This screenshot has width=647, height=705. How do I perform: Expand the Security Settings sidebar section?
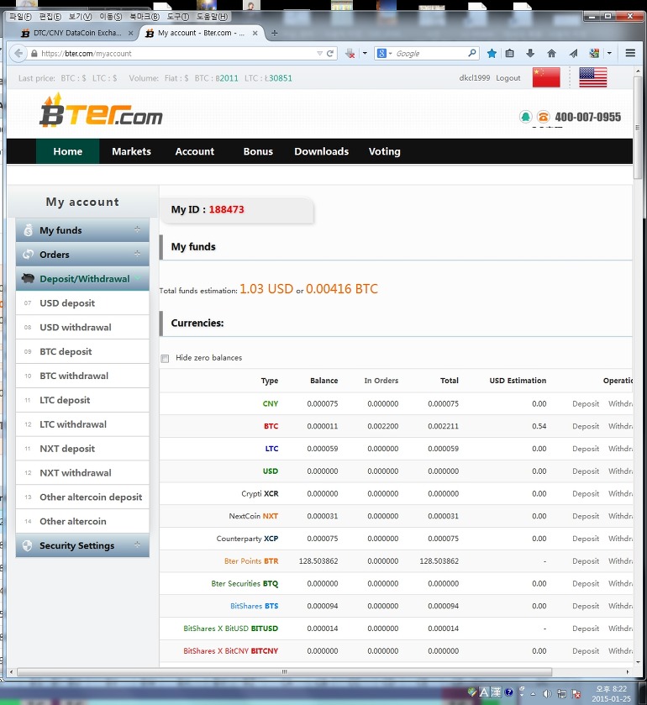tap(137, 545)
